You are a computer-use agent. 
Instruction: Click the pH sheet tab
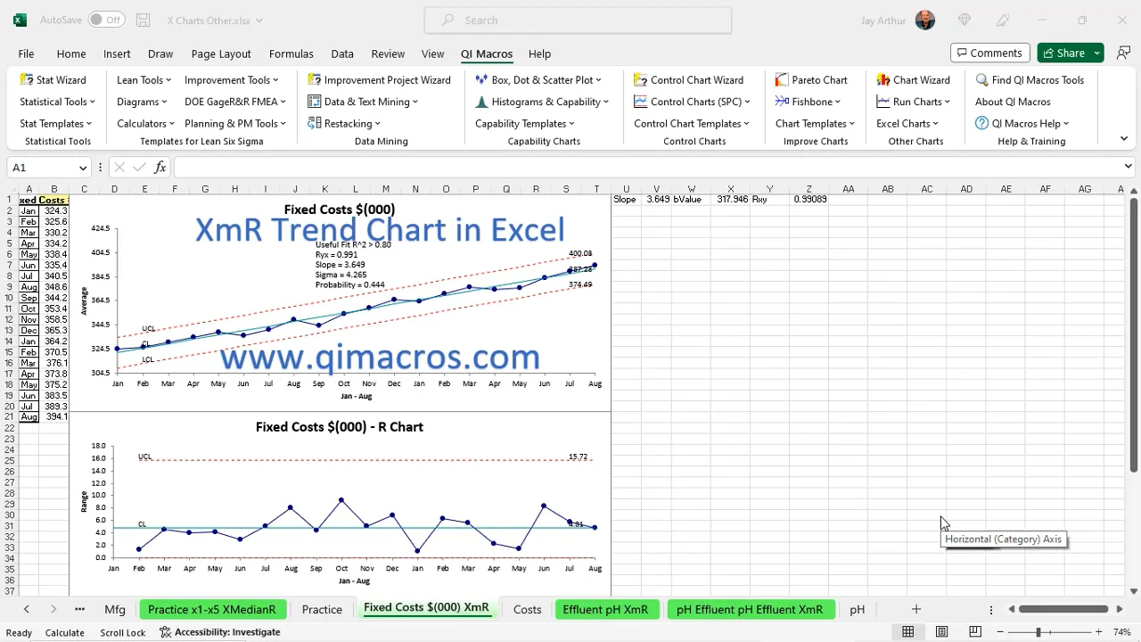point(857,610)
